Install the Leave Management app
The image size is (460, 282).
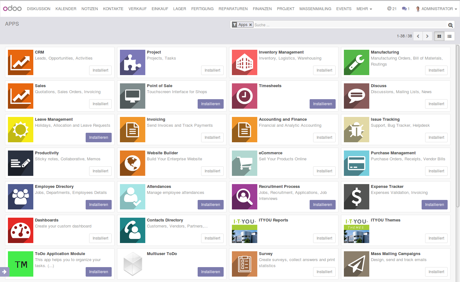[99, 138]
